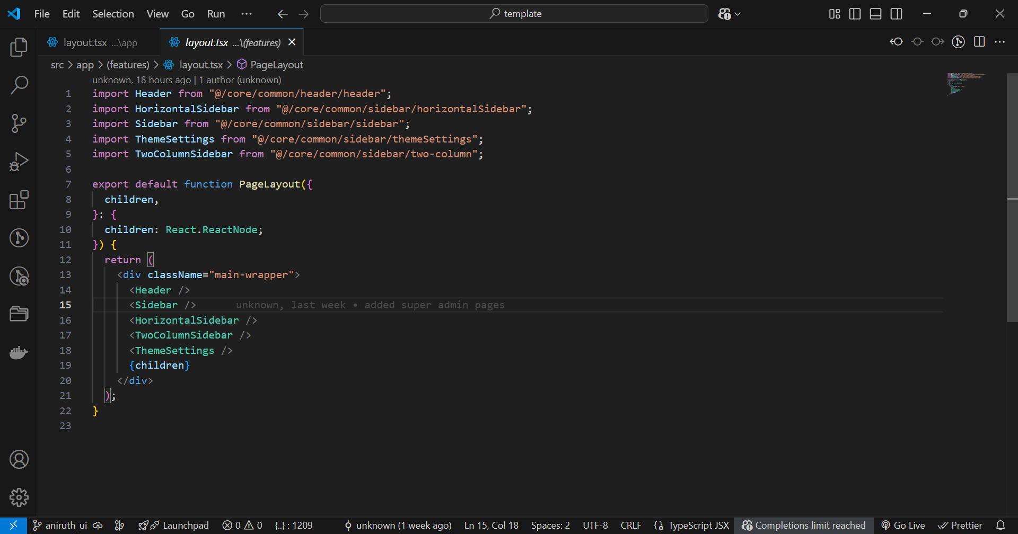Viewport: 1018px width, 534px height.
Task: Open the Selection menu
Action: 113,14
